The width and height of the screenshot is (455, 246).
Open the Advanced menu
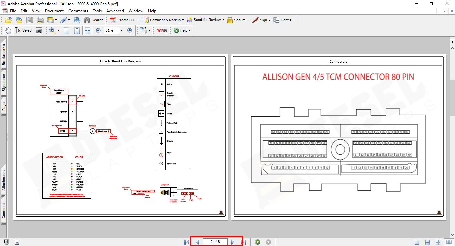click(x=115, y=11)
